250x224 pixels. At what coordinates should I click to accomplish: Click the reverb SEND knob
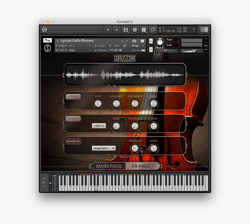coord(154,149)
